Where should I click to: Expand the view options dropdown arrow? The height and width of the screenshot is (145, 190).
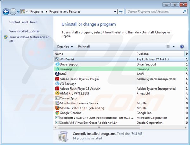[174, 47]
